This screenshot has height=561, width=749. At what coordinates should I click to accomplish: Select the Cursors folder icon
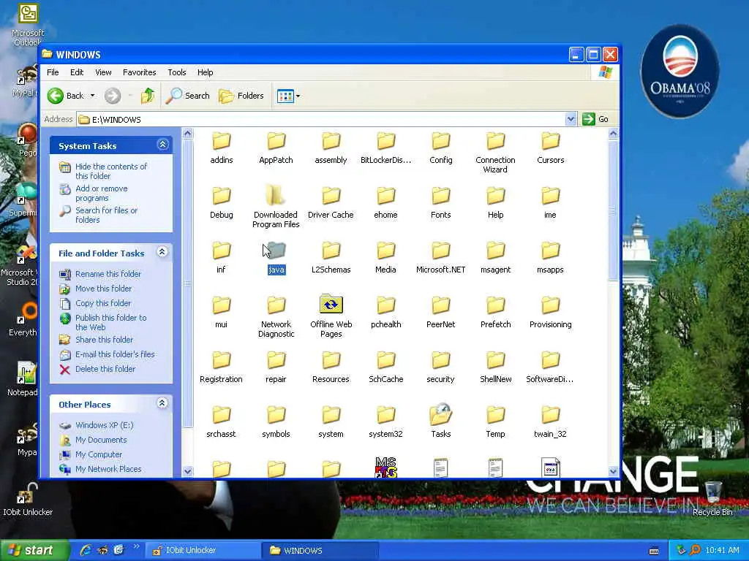pyautogui.click(x=550, y=141)
